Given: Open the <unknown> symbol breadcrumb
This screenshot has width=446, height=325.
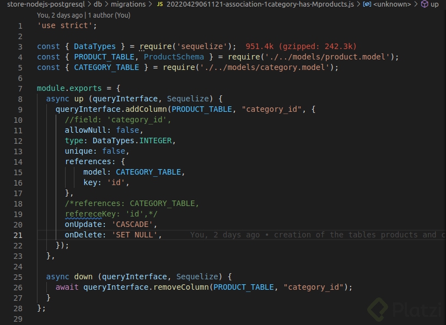Looking at the screenshot, I should pyautogui.click(x=392, y=4).
